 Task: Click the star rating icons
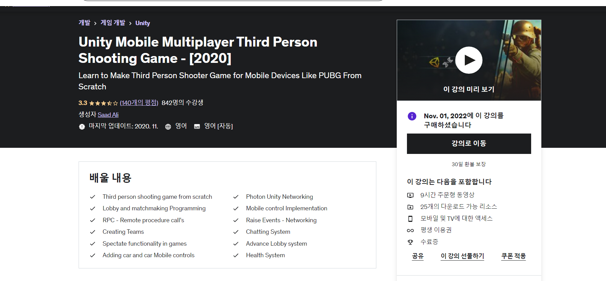coord(103,103)
